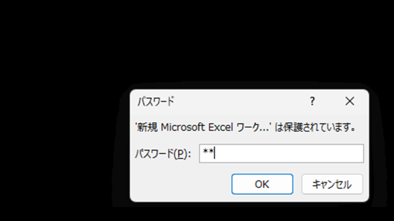
Task: Click blank dialog area left of OK
Action: click(x=181, y=184)
